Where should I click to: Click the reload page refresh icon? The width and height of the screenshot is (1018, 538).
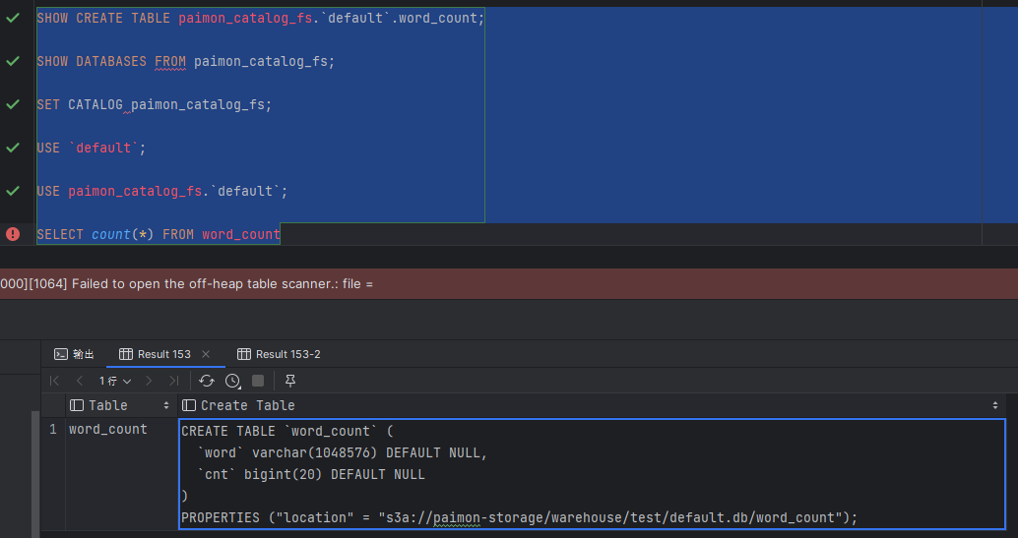[x=207, y=381]
